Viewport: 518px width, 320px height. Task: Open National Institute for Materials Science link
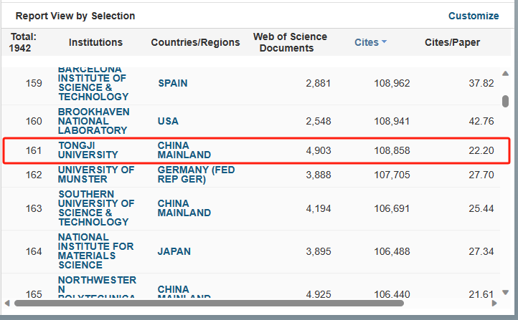pos(95,251)
